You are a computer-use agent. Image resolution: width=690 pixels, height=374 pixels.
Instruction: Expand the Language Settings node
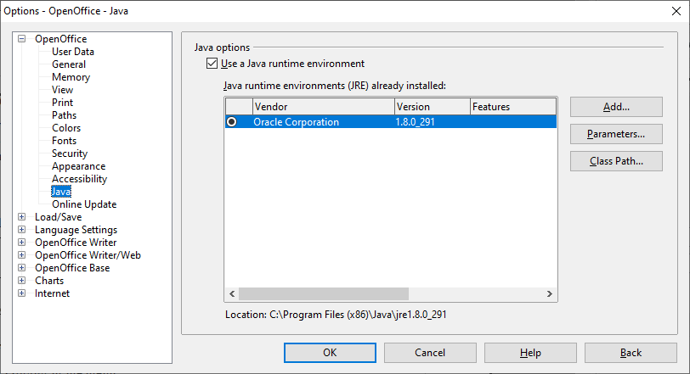click(21, 230)
